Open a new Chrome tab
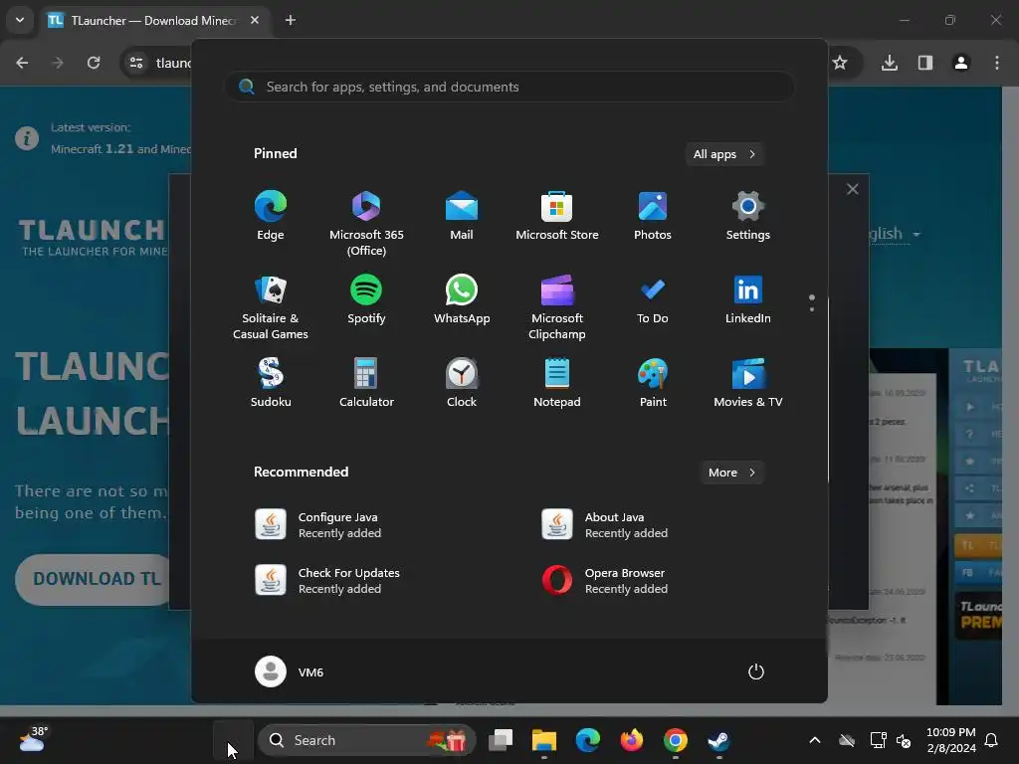1019x764 pixels. 291,20
